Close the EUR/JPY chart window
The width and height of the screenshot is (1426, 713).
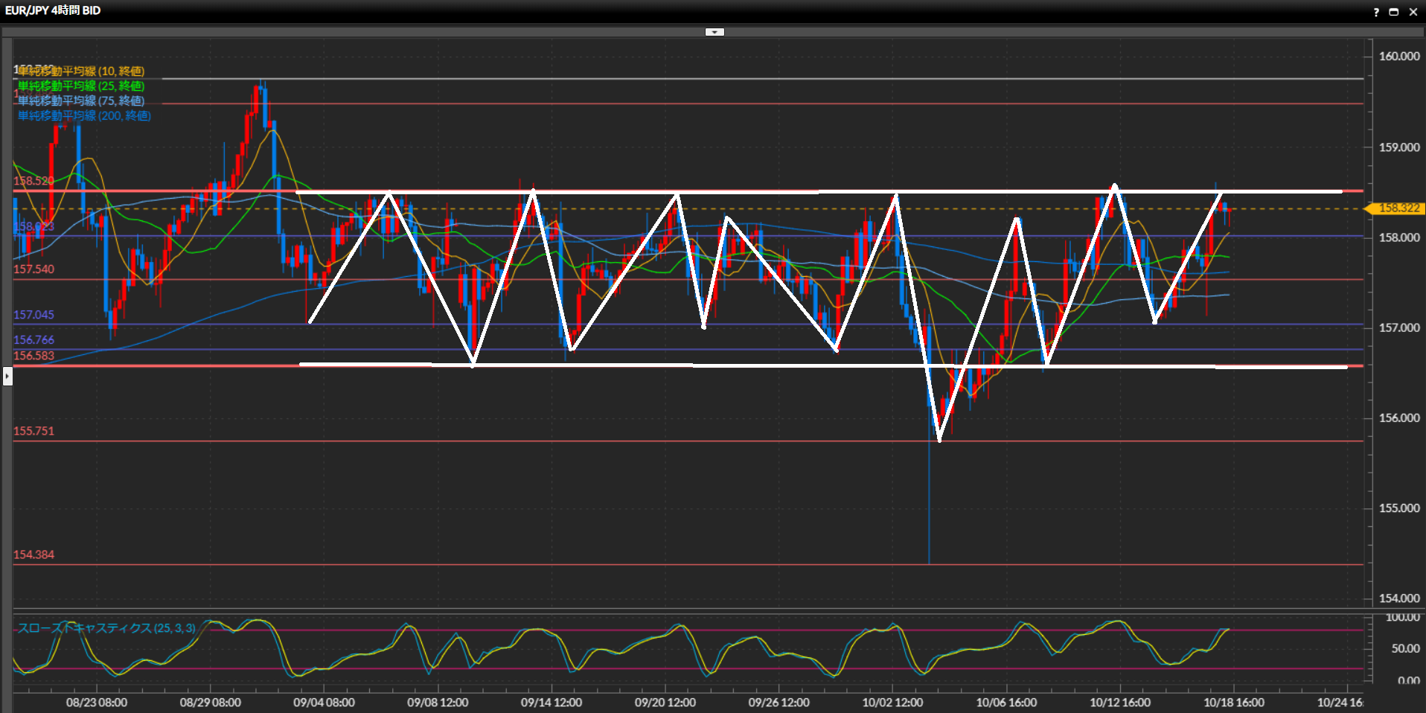pos(1413,12)
